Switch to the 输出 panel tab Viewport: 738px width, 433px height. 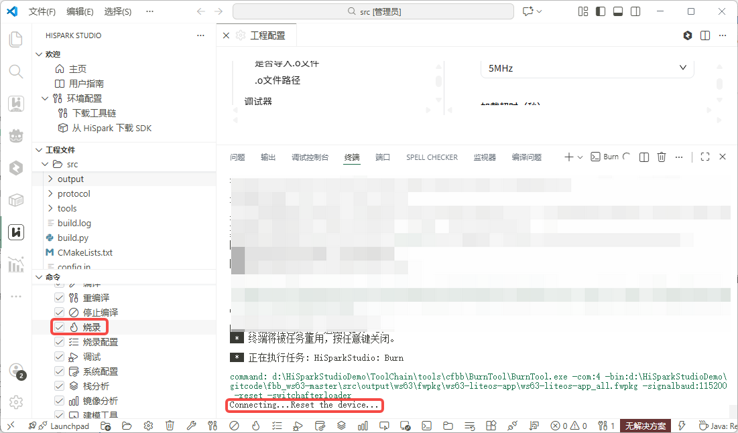[x=268, y=157]
